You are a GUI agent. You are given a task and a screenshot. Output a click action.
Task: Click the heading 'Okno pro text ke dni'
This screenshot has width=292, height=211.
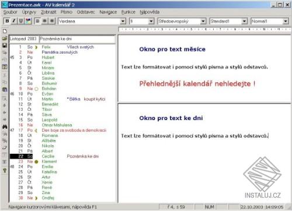click(x=171, y=118)
